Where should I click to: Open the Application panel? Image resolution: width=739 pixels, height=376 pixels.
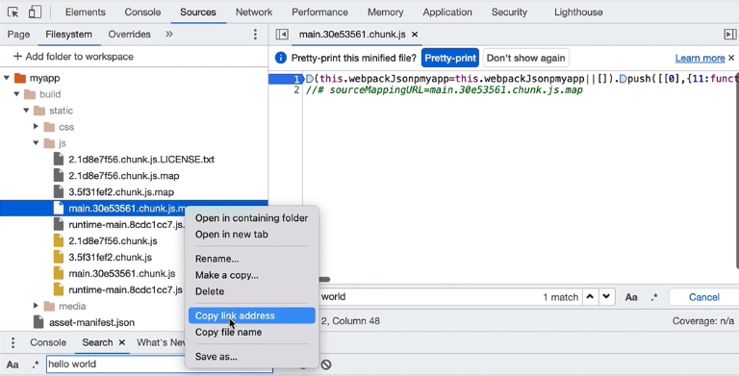tap(447, 13)
